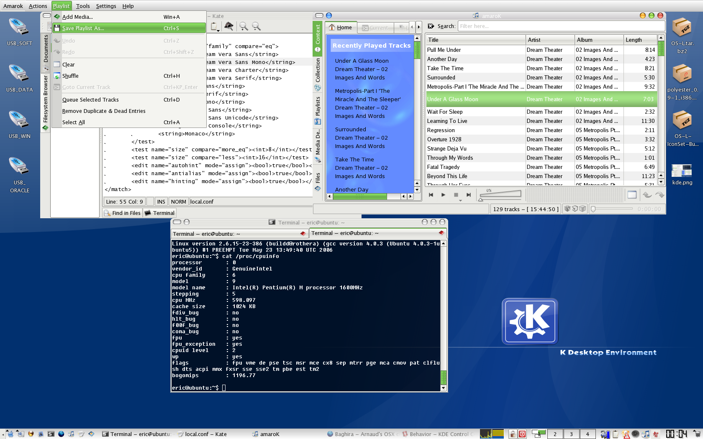Image resolution: width=703 pixels, height=439 pixels.
Task: Click Find in Files tab in Kate
Action: point(122,213)
